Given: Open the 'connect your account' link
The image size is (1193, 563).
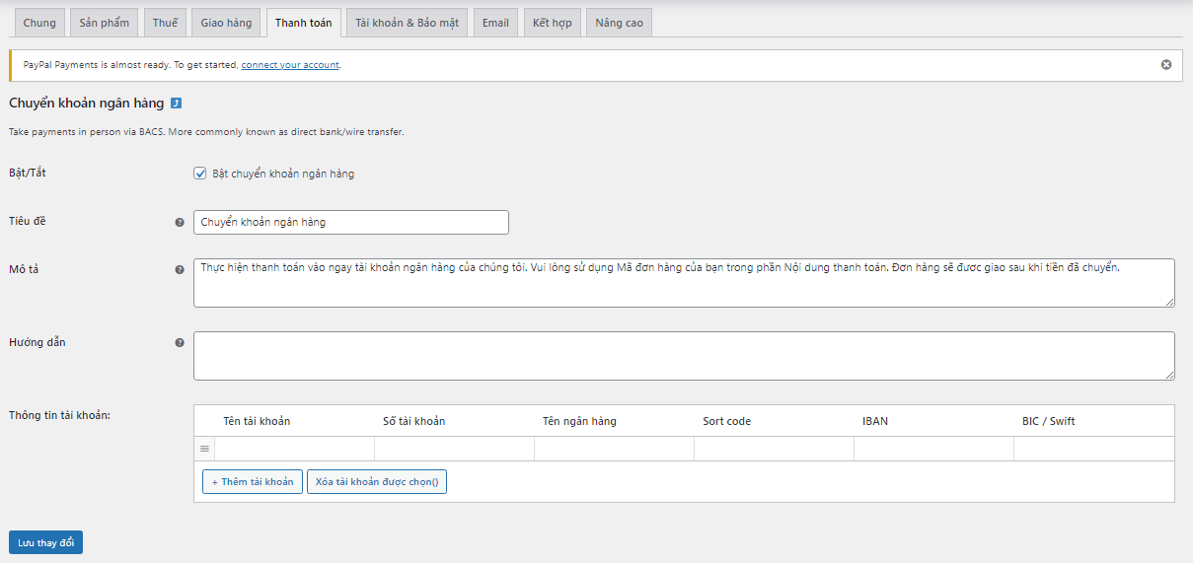Looking at the screenshot, I should point(290,65).
